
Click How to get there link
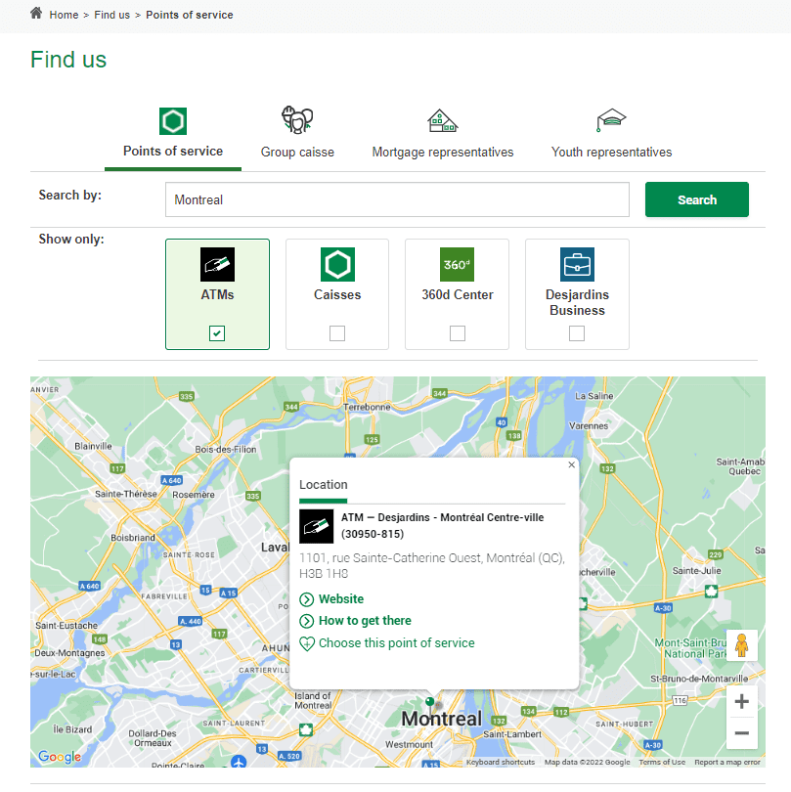click(x=365, y=621)
